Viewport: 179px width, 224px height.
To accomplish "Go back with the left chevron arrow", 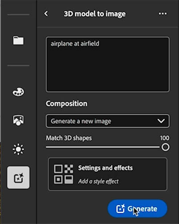I will [x=46, y=13].
